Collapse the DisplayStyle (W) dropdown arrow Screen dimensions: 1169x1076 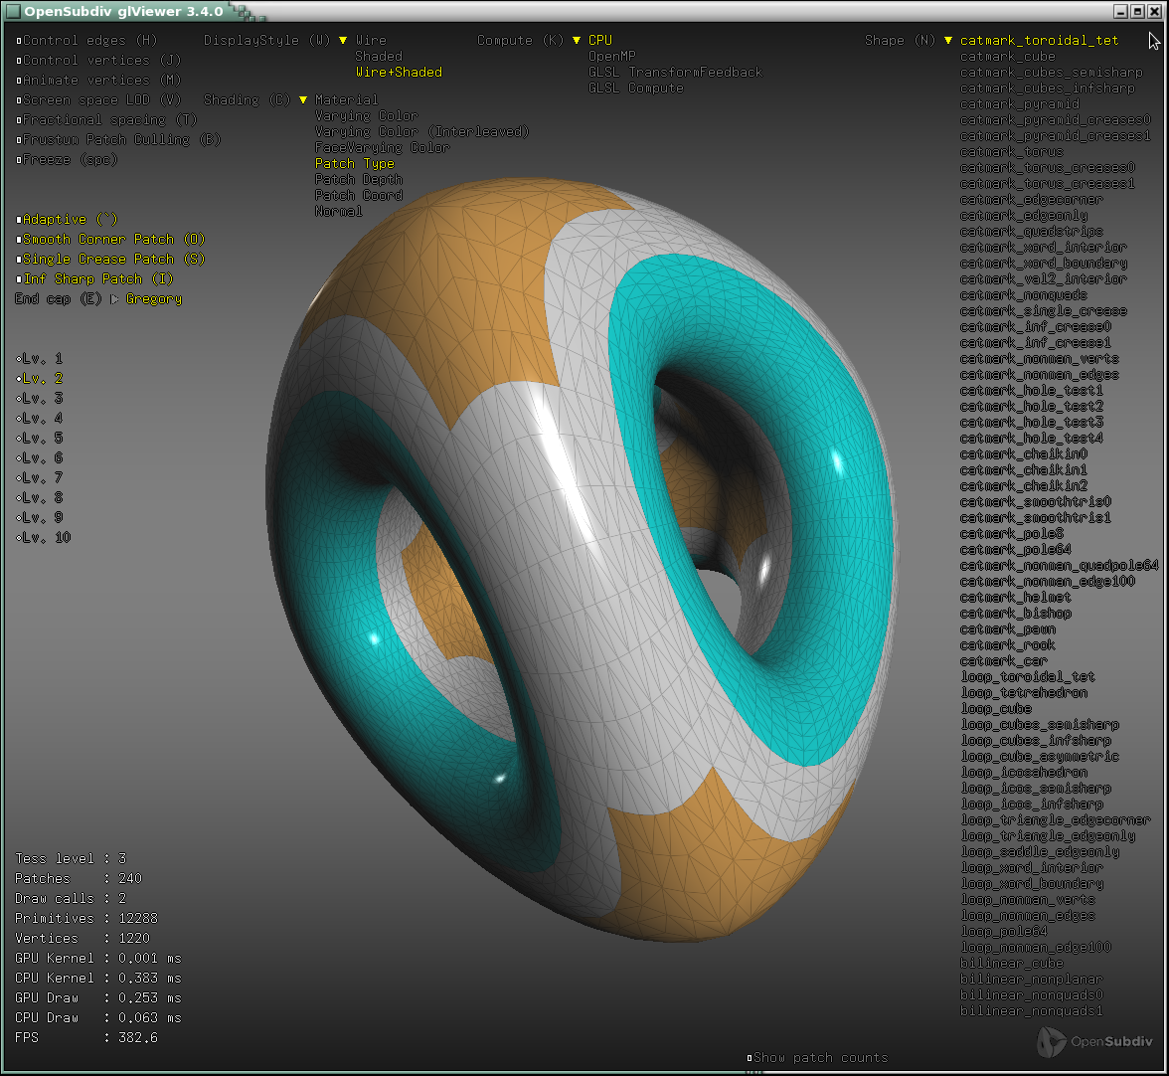click(343, 41)
